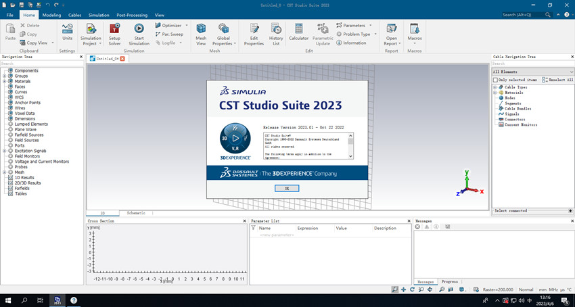Screen dimensions: 575x307
Task: Click the CST 2023 icon in Windows taskbar
Action: click(x=57, y=300)
